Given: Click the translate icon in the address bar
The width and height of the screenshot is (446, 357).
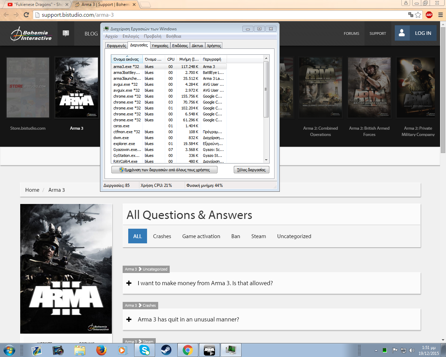Looking at the screenshot, I should [x=411, y=15].
